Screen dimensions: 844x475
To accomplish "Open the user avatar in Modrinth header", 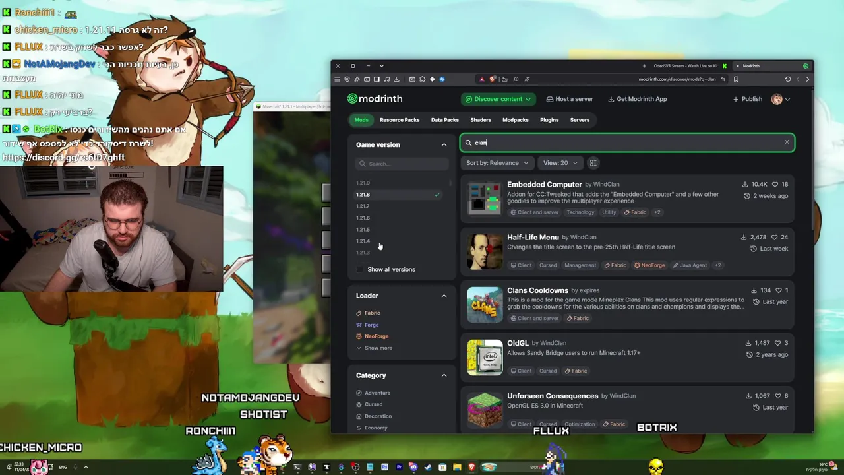I will click(777, 99).
